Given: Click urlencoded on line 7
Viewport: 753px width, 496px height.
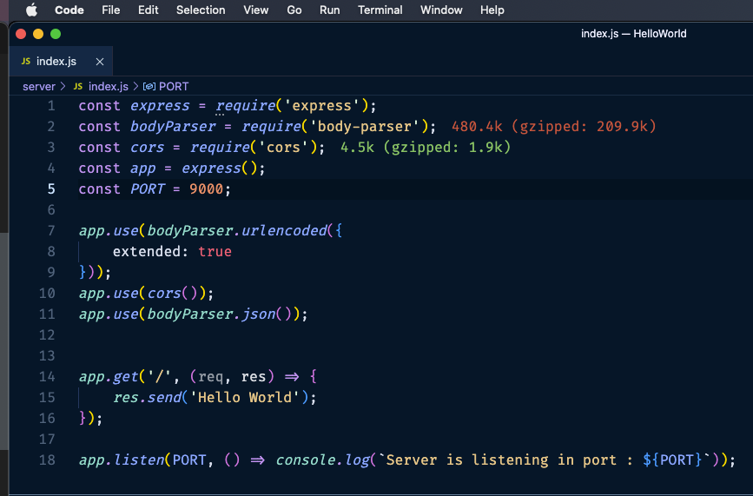Looking at the screenshot, I should click(284, 231).
